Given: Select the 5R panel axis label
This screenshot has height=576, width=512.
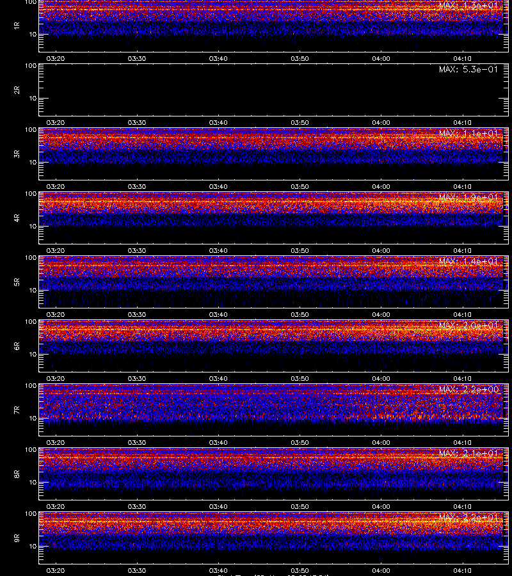Looking at the screenshot, I should [17, 282].
